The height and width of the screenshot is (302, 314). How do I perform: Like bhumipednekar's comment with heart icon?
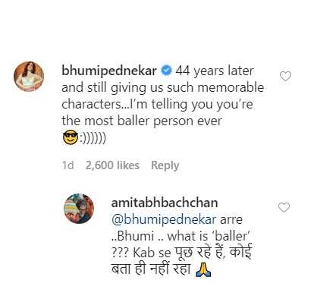285,76
